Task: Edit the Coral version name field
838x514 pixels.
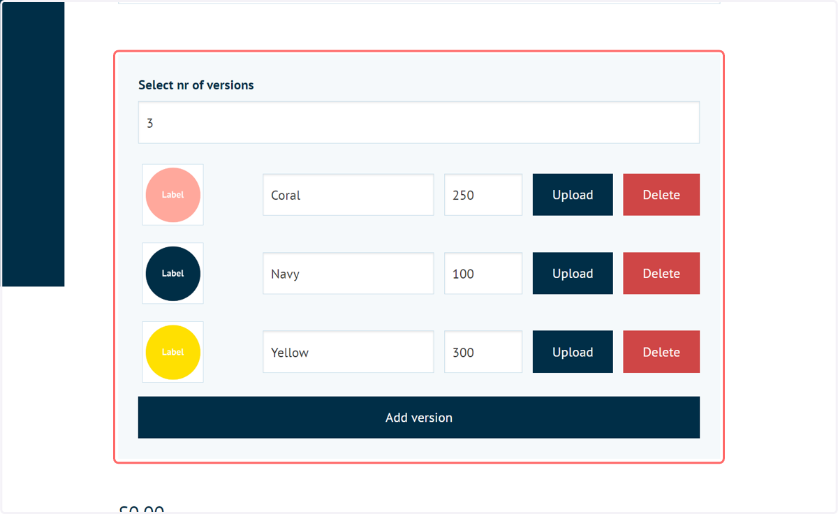Action: (348, 195)
